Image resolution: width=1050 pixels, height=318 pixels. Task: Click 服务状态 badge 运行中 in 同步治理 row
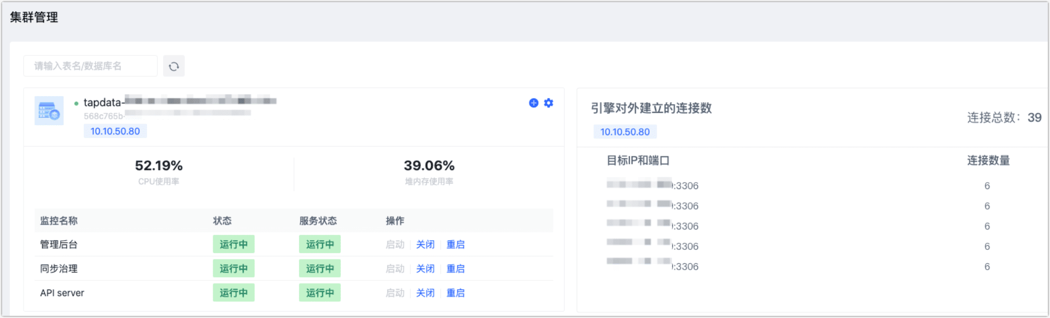(320, 269)
